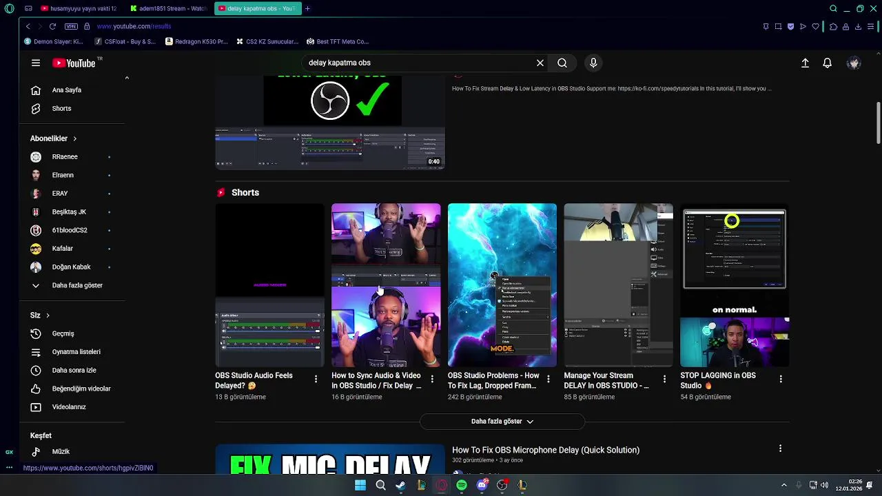Expand Shorts with 'Daha fazla göster' button
The image size is (882, 496).
[502, 422]
